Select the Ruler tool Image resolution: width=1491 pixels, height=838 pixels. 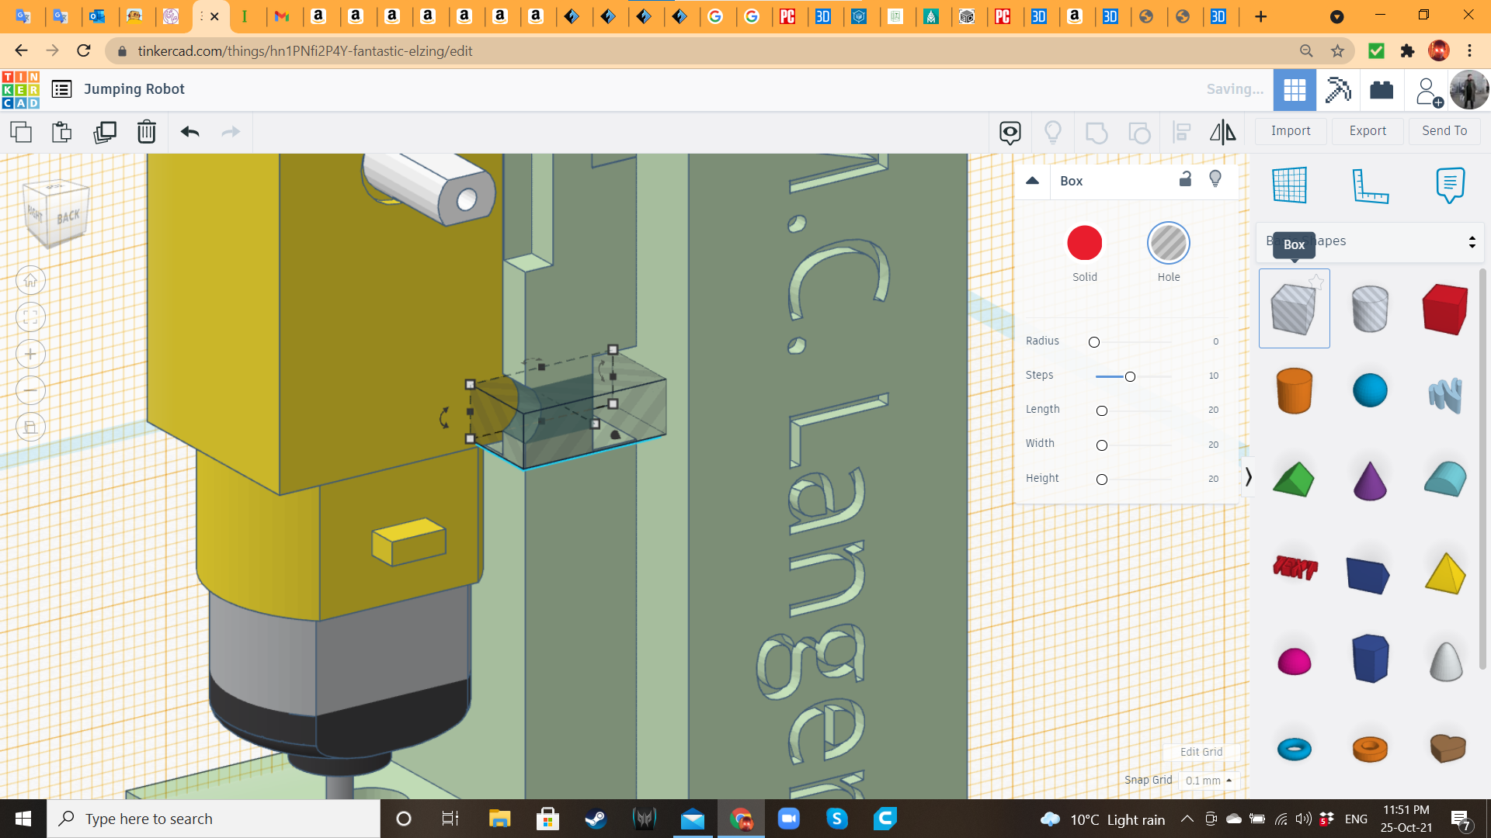pos(1370,185)
